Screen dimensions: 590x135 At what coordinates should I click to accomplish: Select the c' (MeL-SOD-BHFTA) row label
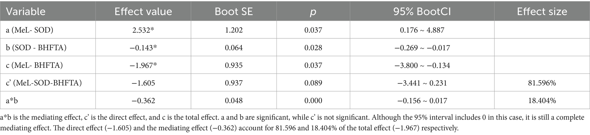pyautogui.click(x=44, y=83)
